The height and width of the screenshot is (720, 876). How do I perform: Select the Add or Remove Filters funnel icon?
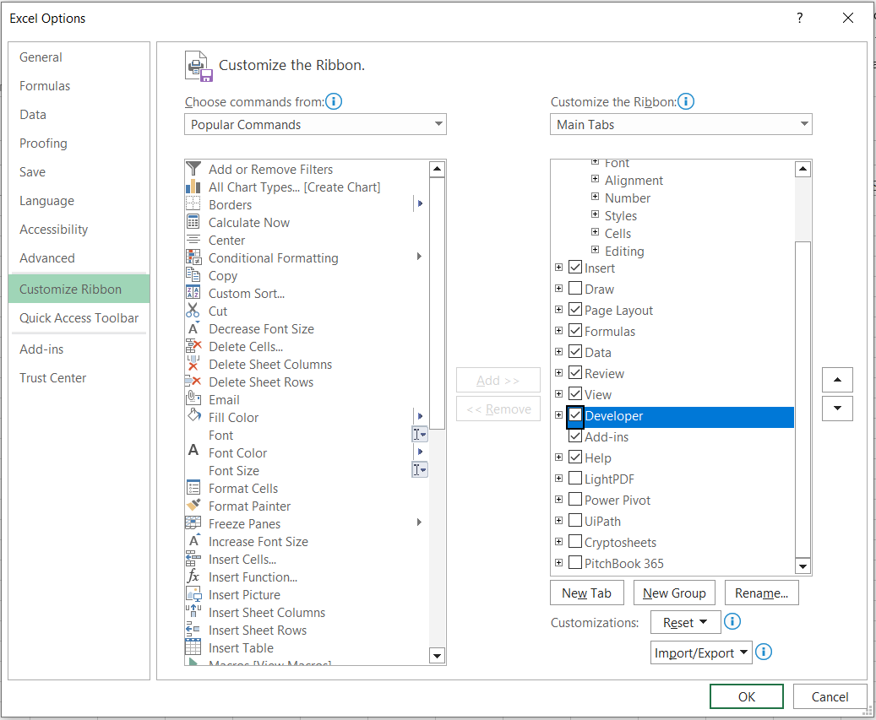[x=193, y=169]
